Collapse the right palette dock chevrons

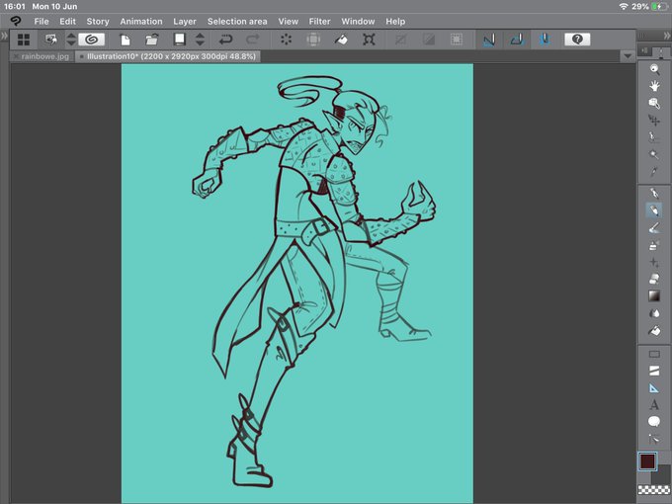click(667, 36)
